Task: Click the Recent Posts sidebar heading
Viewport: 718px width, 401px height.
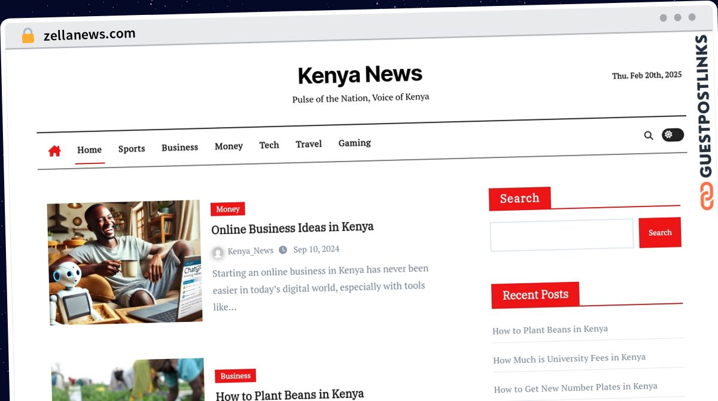Action: (x=535, y=294)
